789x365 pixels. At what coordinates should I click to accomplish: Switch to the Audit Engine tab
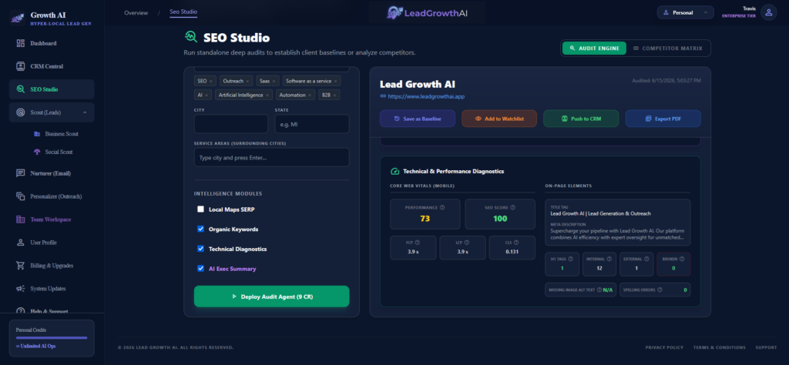(x=594, y=49)
